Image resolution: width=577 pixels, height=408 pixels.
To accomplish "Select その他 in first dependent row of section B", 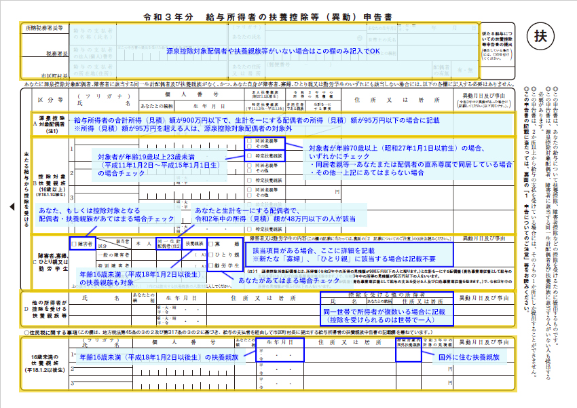I will [x=249, y=146].
